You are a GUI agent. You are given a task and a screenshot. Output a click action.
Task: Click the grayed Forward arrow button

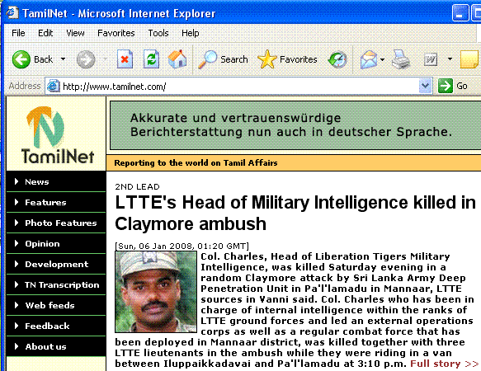click(86, 59)
